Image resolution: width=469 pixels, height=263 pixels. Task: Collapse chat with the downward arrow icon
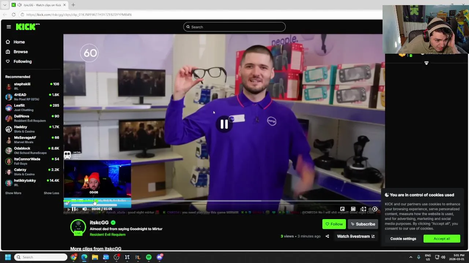click(426, 63)
